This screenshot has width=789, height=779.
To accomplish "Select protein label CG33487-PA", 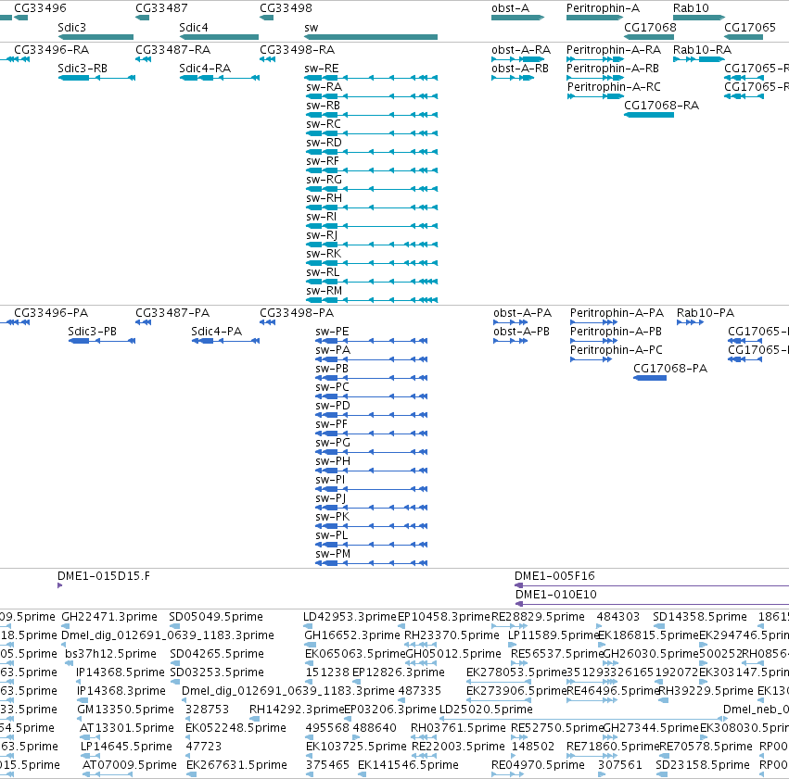I will pos(172,313).
